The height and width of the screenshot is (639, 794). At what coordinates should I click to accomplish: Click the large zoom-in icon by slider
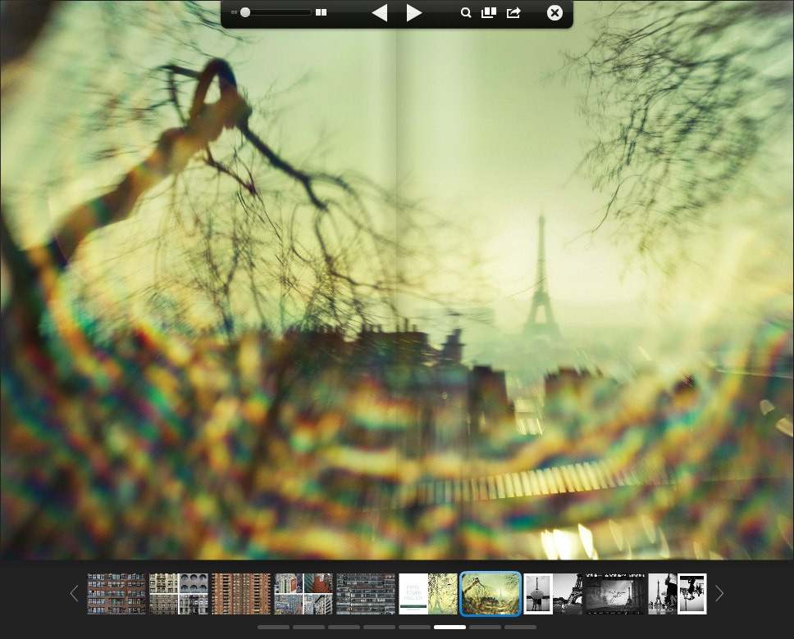click(x=321, y=13)
